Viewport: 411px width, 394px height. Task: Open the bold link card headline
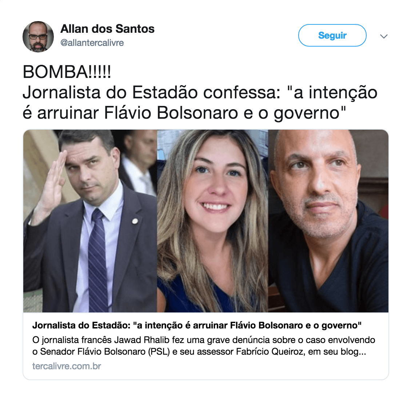(x=197, y=326)
